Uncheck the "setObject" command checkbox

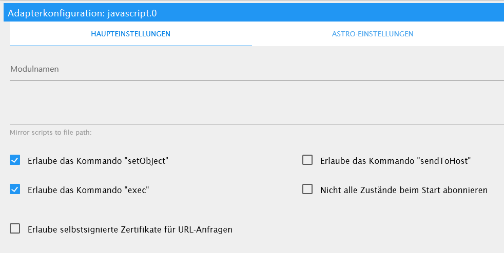point(15,160)
